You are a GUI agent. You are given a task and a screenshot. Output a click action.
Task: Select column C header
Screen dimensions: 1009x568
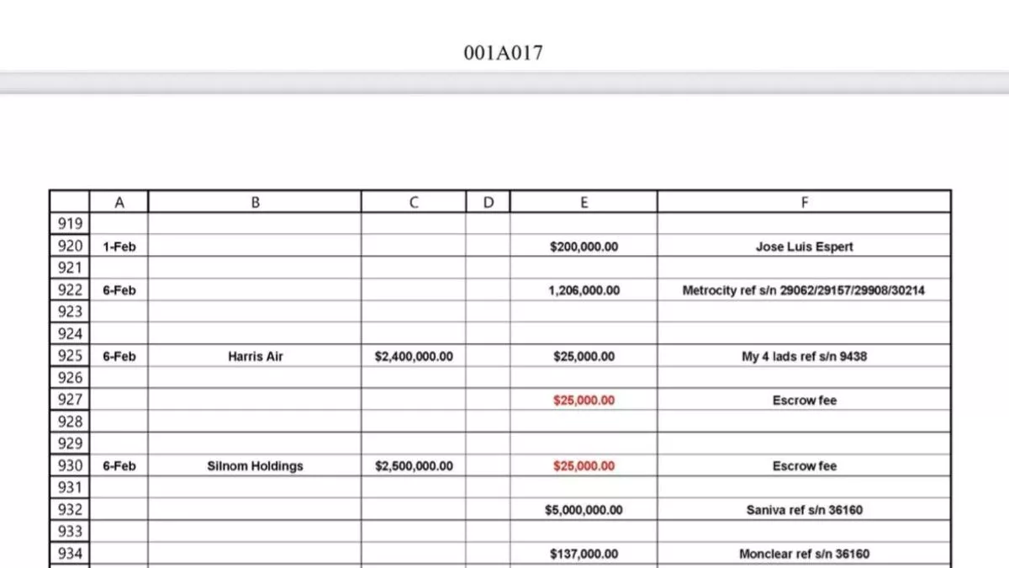point(414,202)
